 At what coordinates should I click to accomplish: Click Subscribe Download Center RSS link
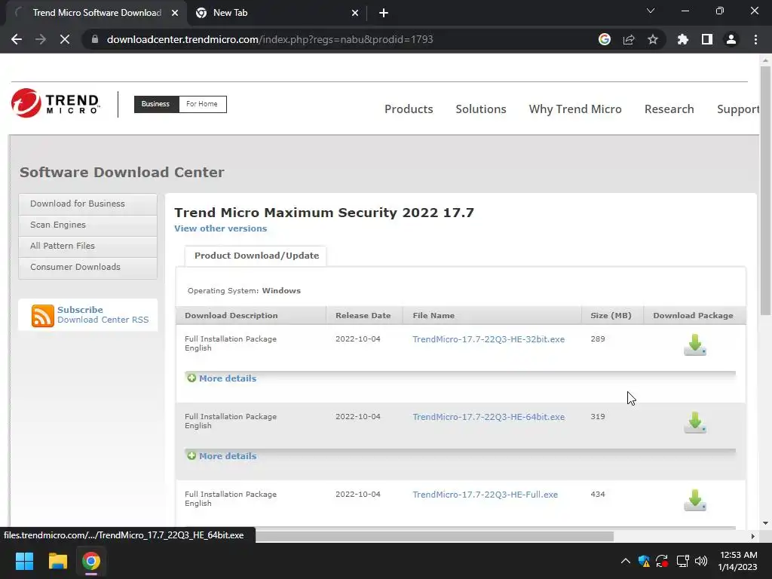click(x=103, y=314)
